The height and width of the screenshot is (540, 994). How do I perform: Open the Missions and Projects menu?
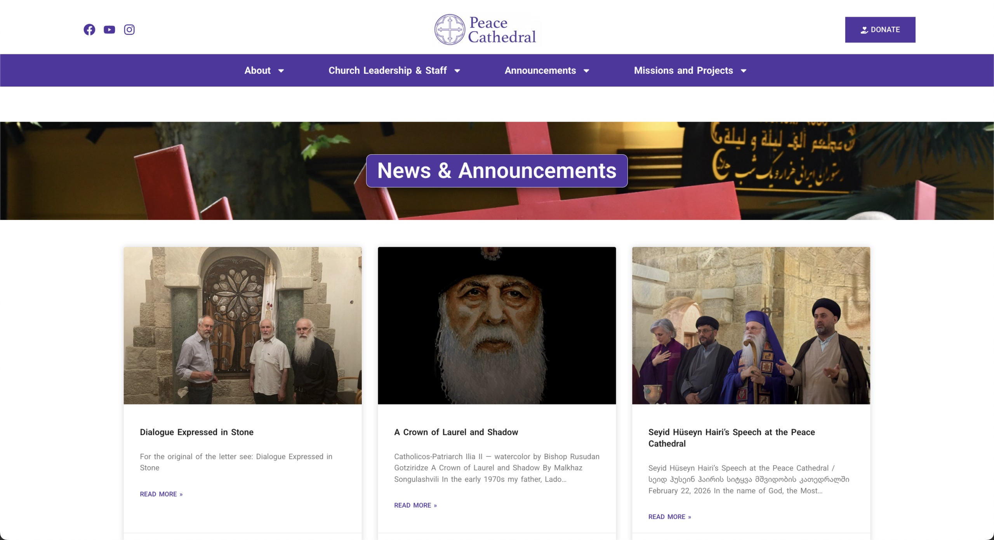coord(683,70)
